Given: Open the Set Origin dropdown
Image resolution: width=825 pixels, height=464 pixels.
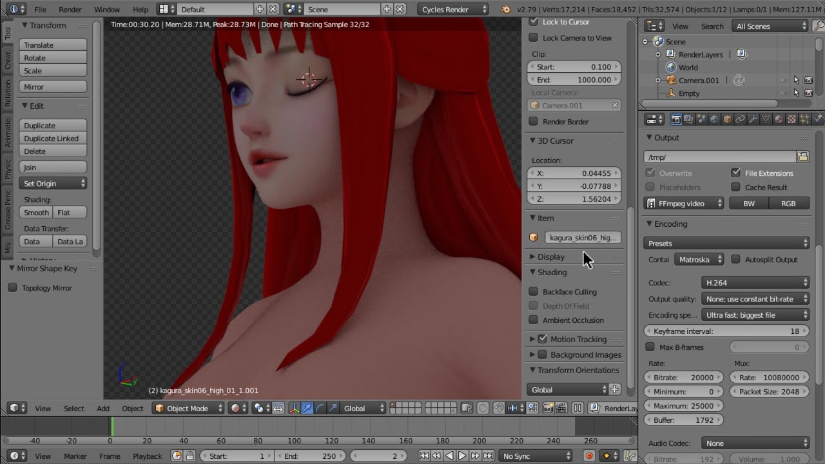Looking at the screenshot, I should (x=53, y=184).
